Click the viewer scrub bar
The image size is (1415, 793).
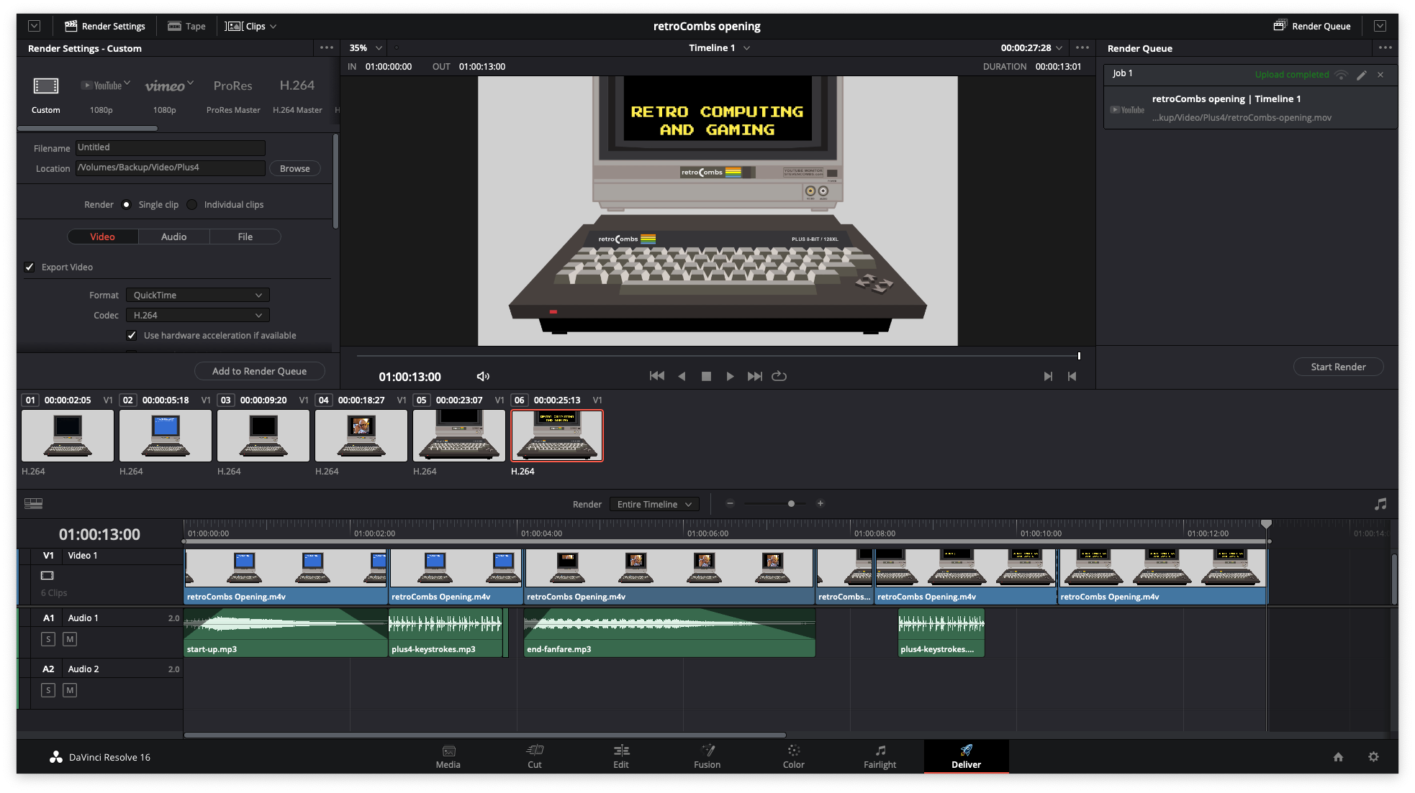pos(718,356)
